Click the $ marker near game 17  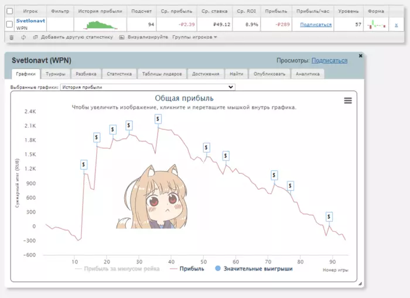coord(97,137)
